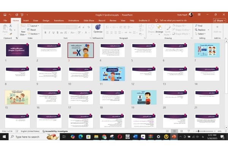
Task: Open the Animations tab
Action: 74,21
